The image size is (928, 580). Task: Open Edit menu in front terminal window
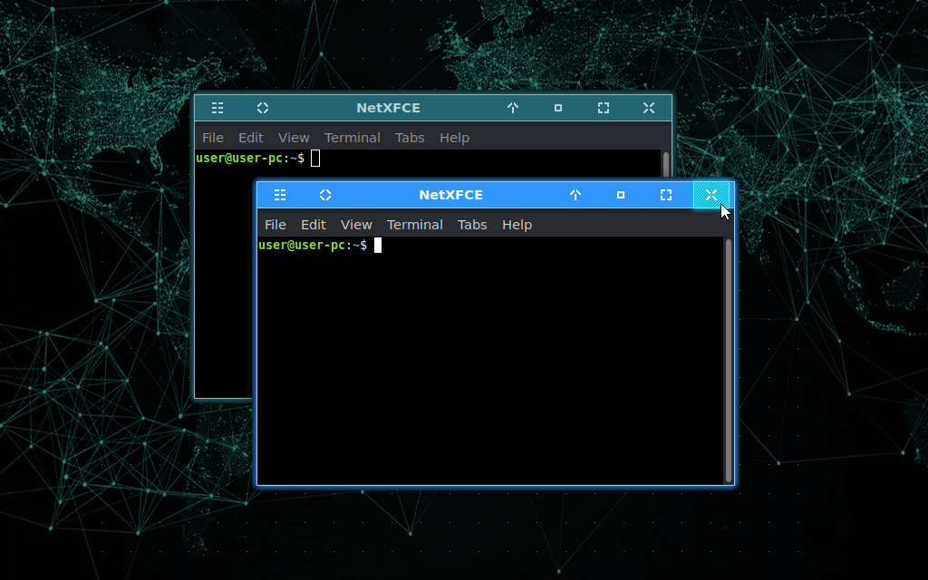coord(313,225)
